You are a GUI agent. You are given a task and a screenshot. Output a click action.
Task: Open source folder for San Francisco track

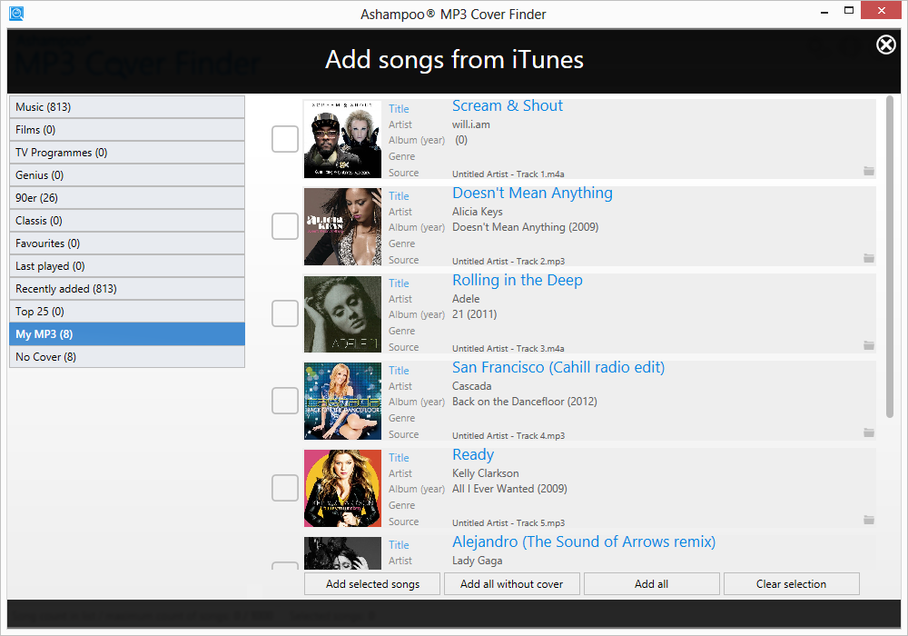[x=869, y=432]
